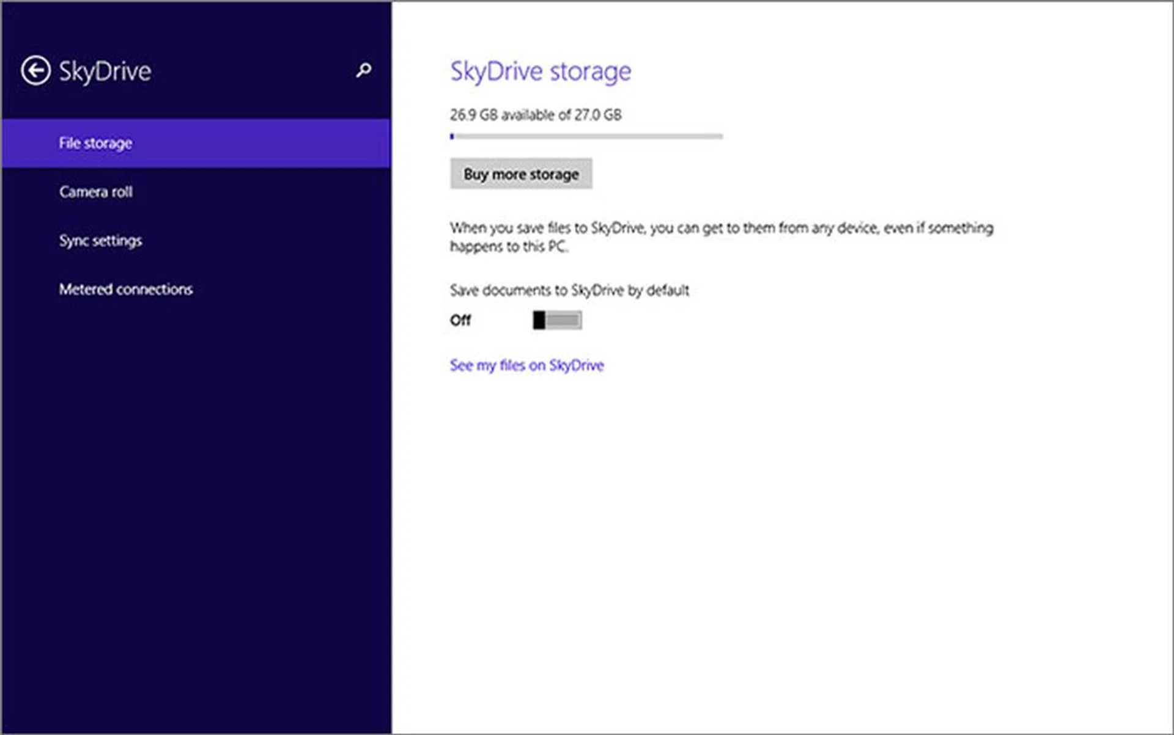Click the used portion of storage bar
The image size is (1174, 735).
(x=452, y=136)
